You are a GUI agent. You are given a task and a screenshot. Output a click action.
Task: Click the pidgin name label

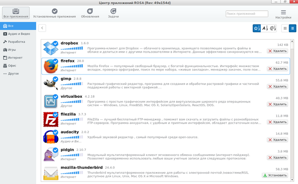[x=67, y=150]
